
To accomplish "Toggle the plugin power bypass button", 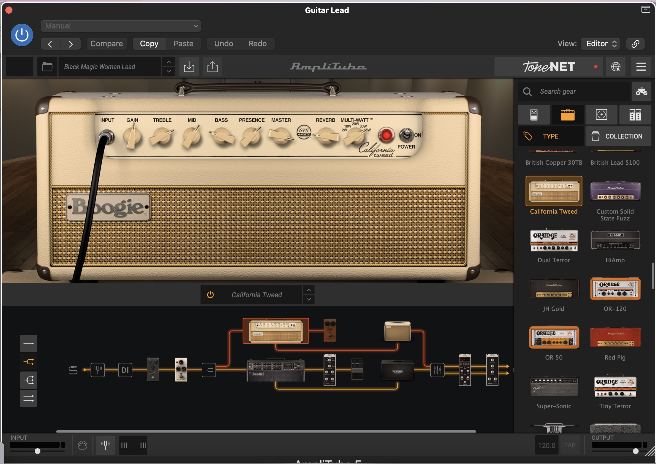I will pyautogui.click(x=22, y=35).
